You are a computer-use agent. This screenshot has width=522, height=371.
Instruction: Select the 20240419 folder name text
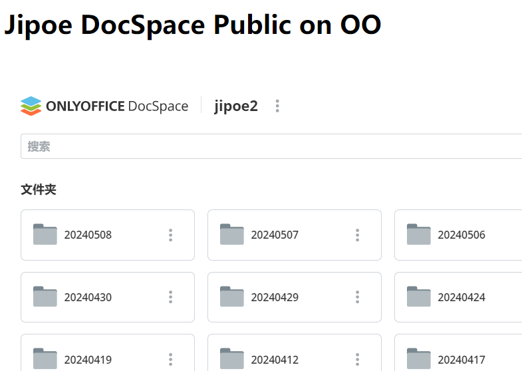click(88, 360)
